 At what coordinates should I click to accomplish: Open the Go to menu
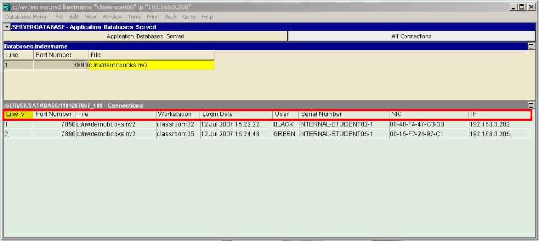click(x=189, y=17)
